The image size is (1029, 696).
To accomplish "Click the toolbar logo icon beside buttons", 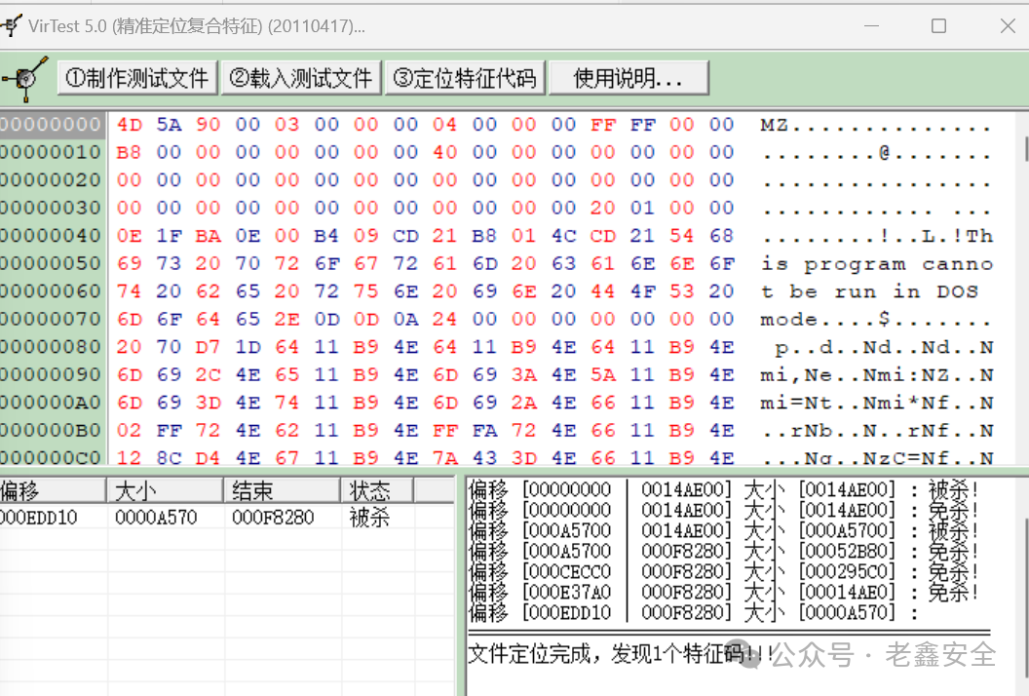I will [25, 79].
